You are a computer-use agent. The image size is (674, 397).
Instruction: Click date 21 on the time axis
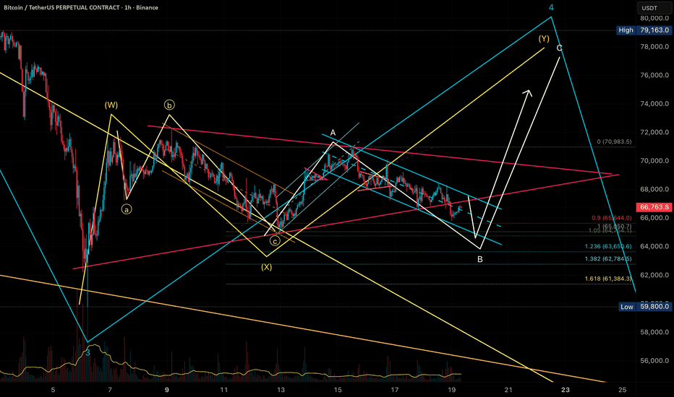pos(508,389)
